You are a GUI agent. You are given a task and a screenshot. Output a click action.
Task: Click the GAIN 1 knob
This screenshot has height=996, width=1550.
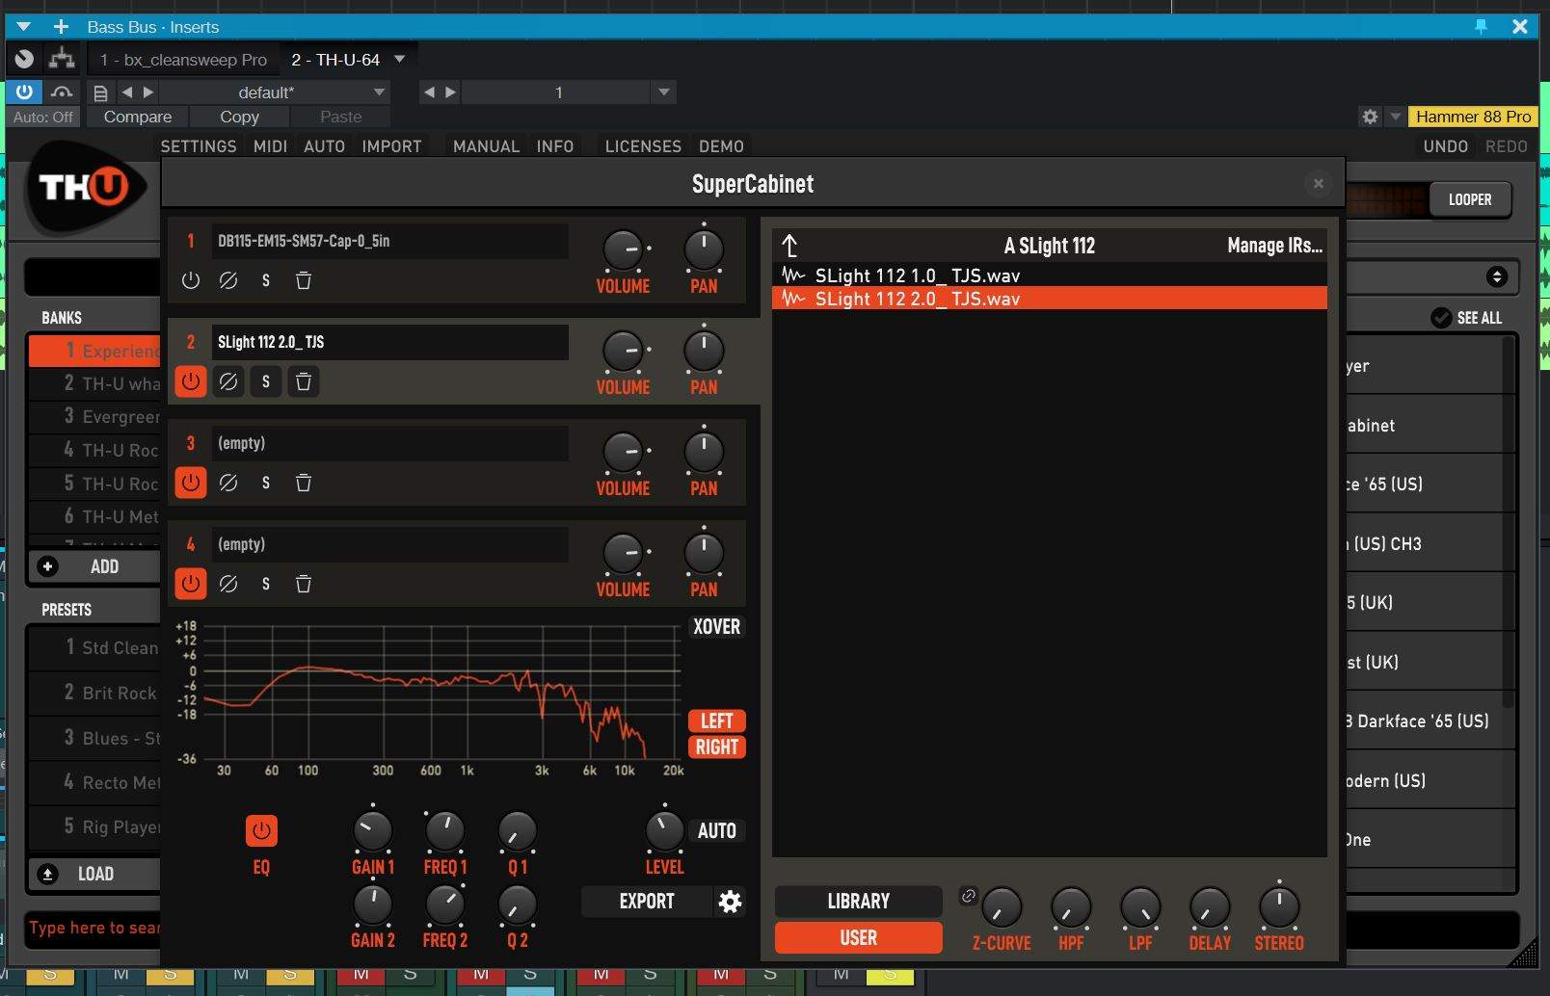[372, 830]
